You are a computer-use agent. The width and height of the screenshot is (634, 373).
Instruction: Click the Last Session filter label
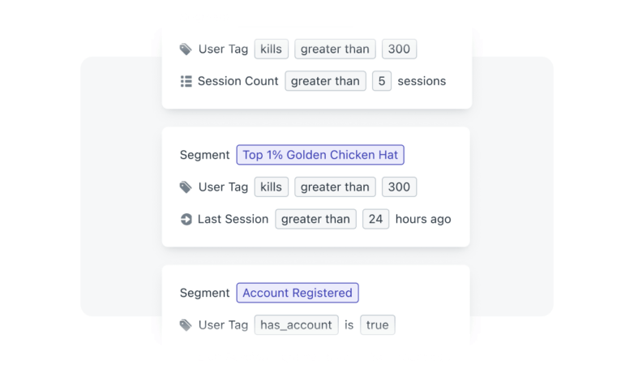[x=233, y=219]
